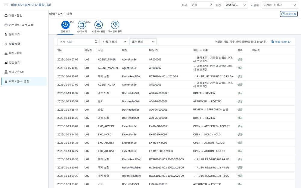Click the 일괄 실행 double-arrow icon
301x188 pixels.
coord(6,44)
